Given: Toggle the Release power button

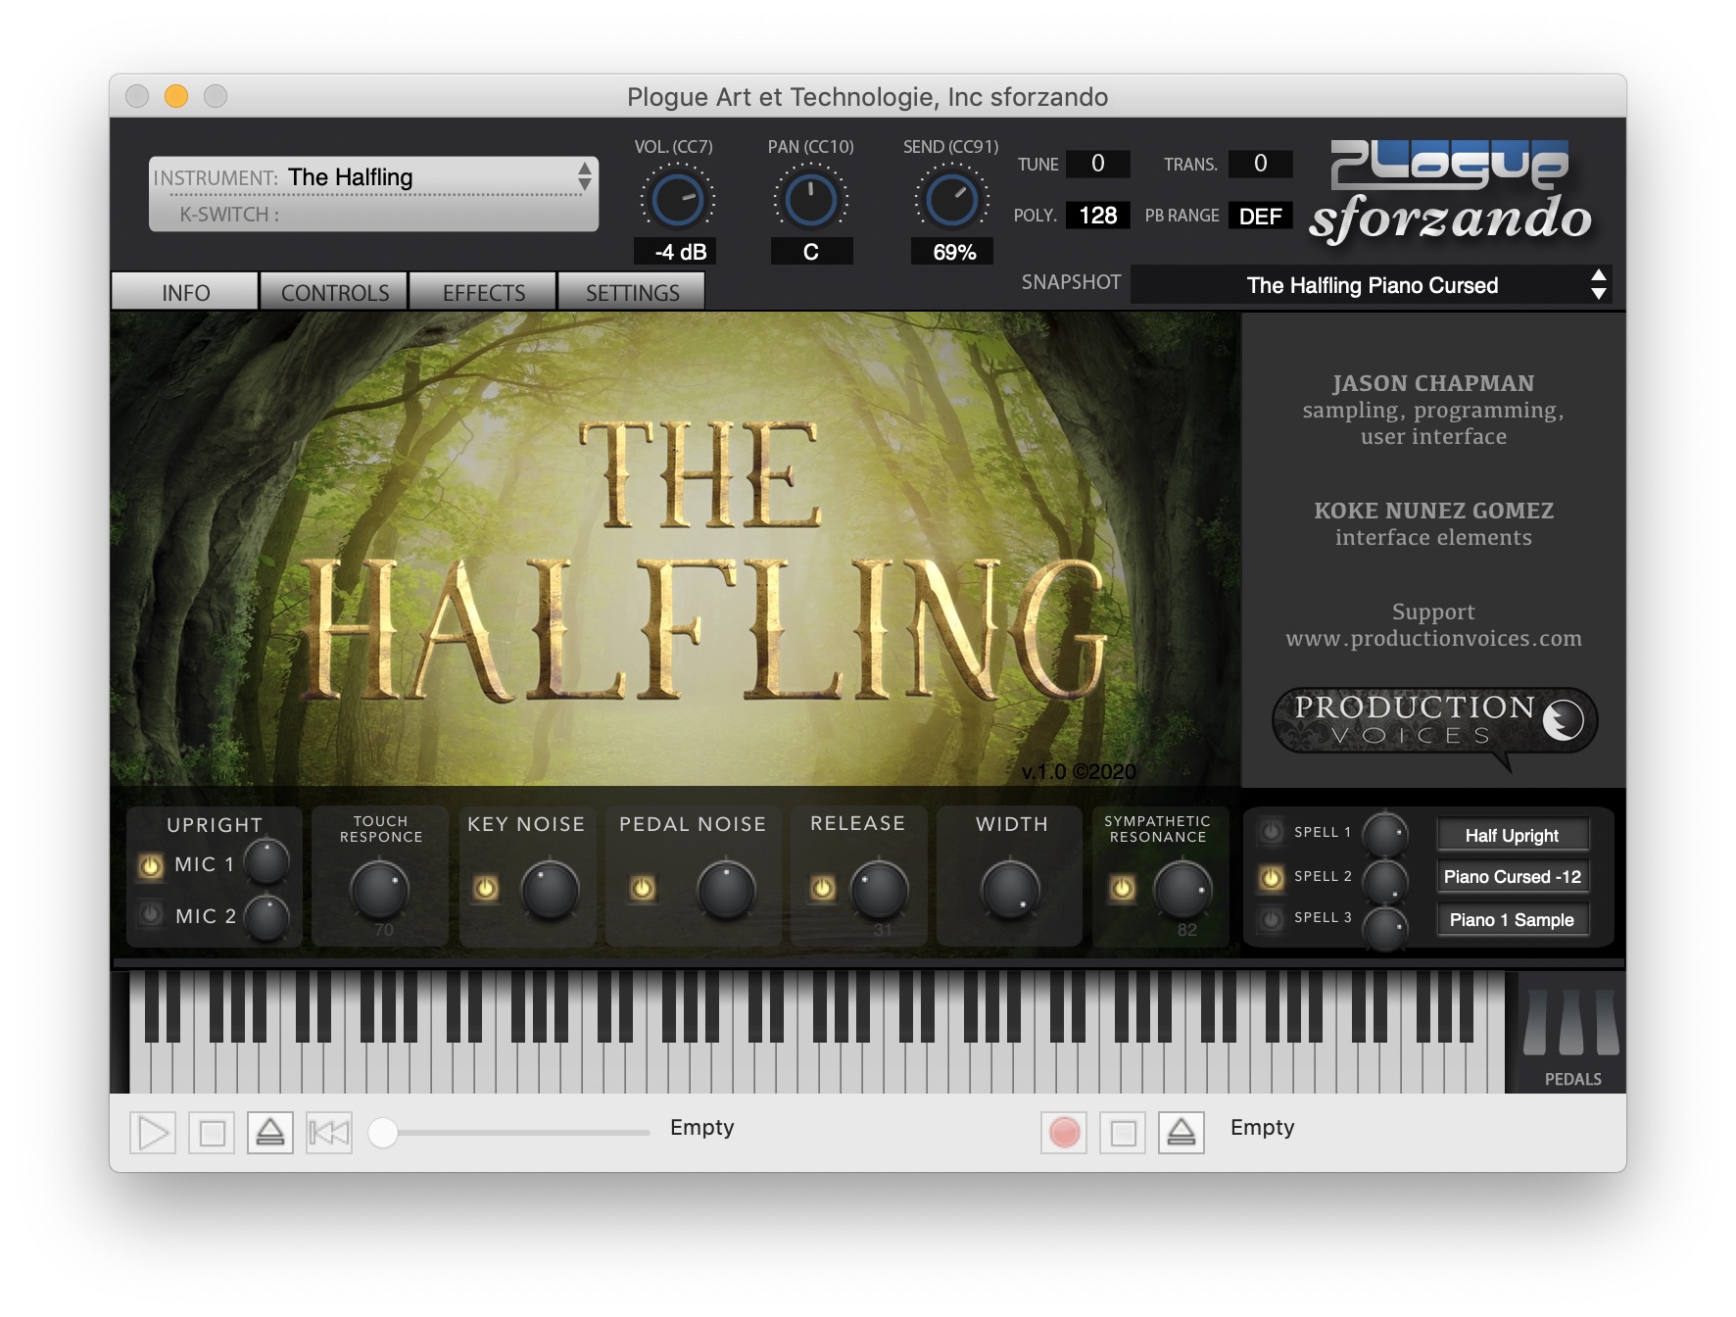Looking at the screenshot, I should click(x=823, y=888).
